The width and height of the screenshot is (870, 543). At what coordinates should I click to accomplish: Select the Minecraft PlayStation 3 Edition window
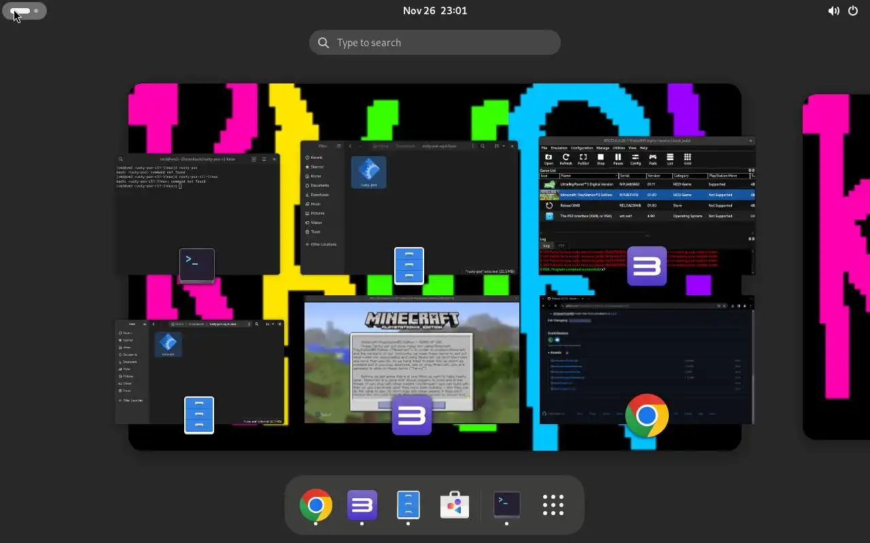412,359
